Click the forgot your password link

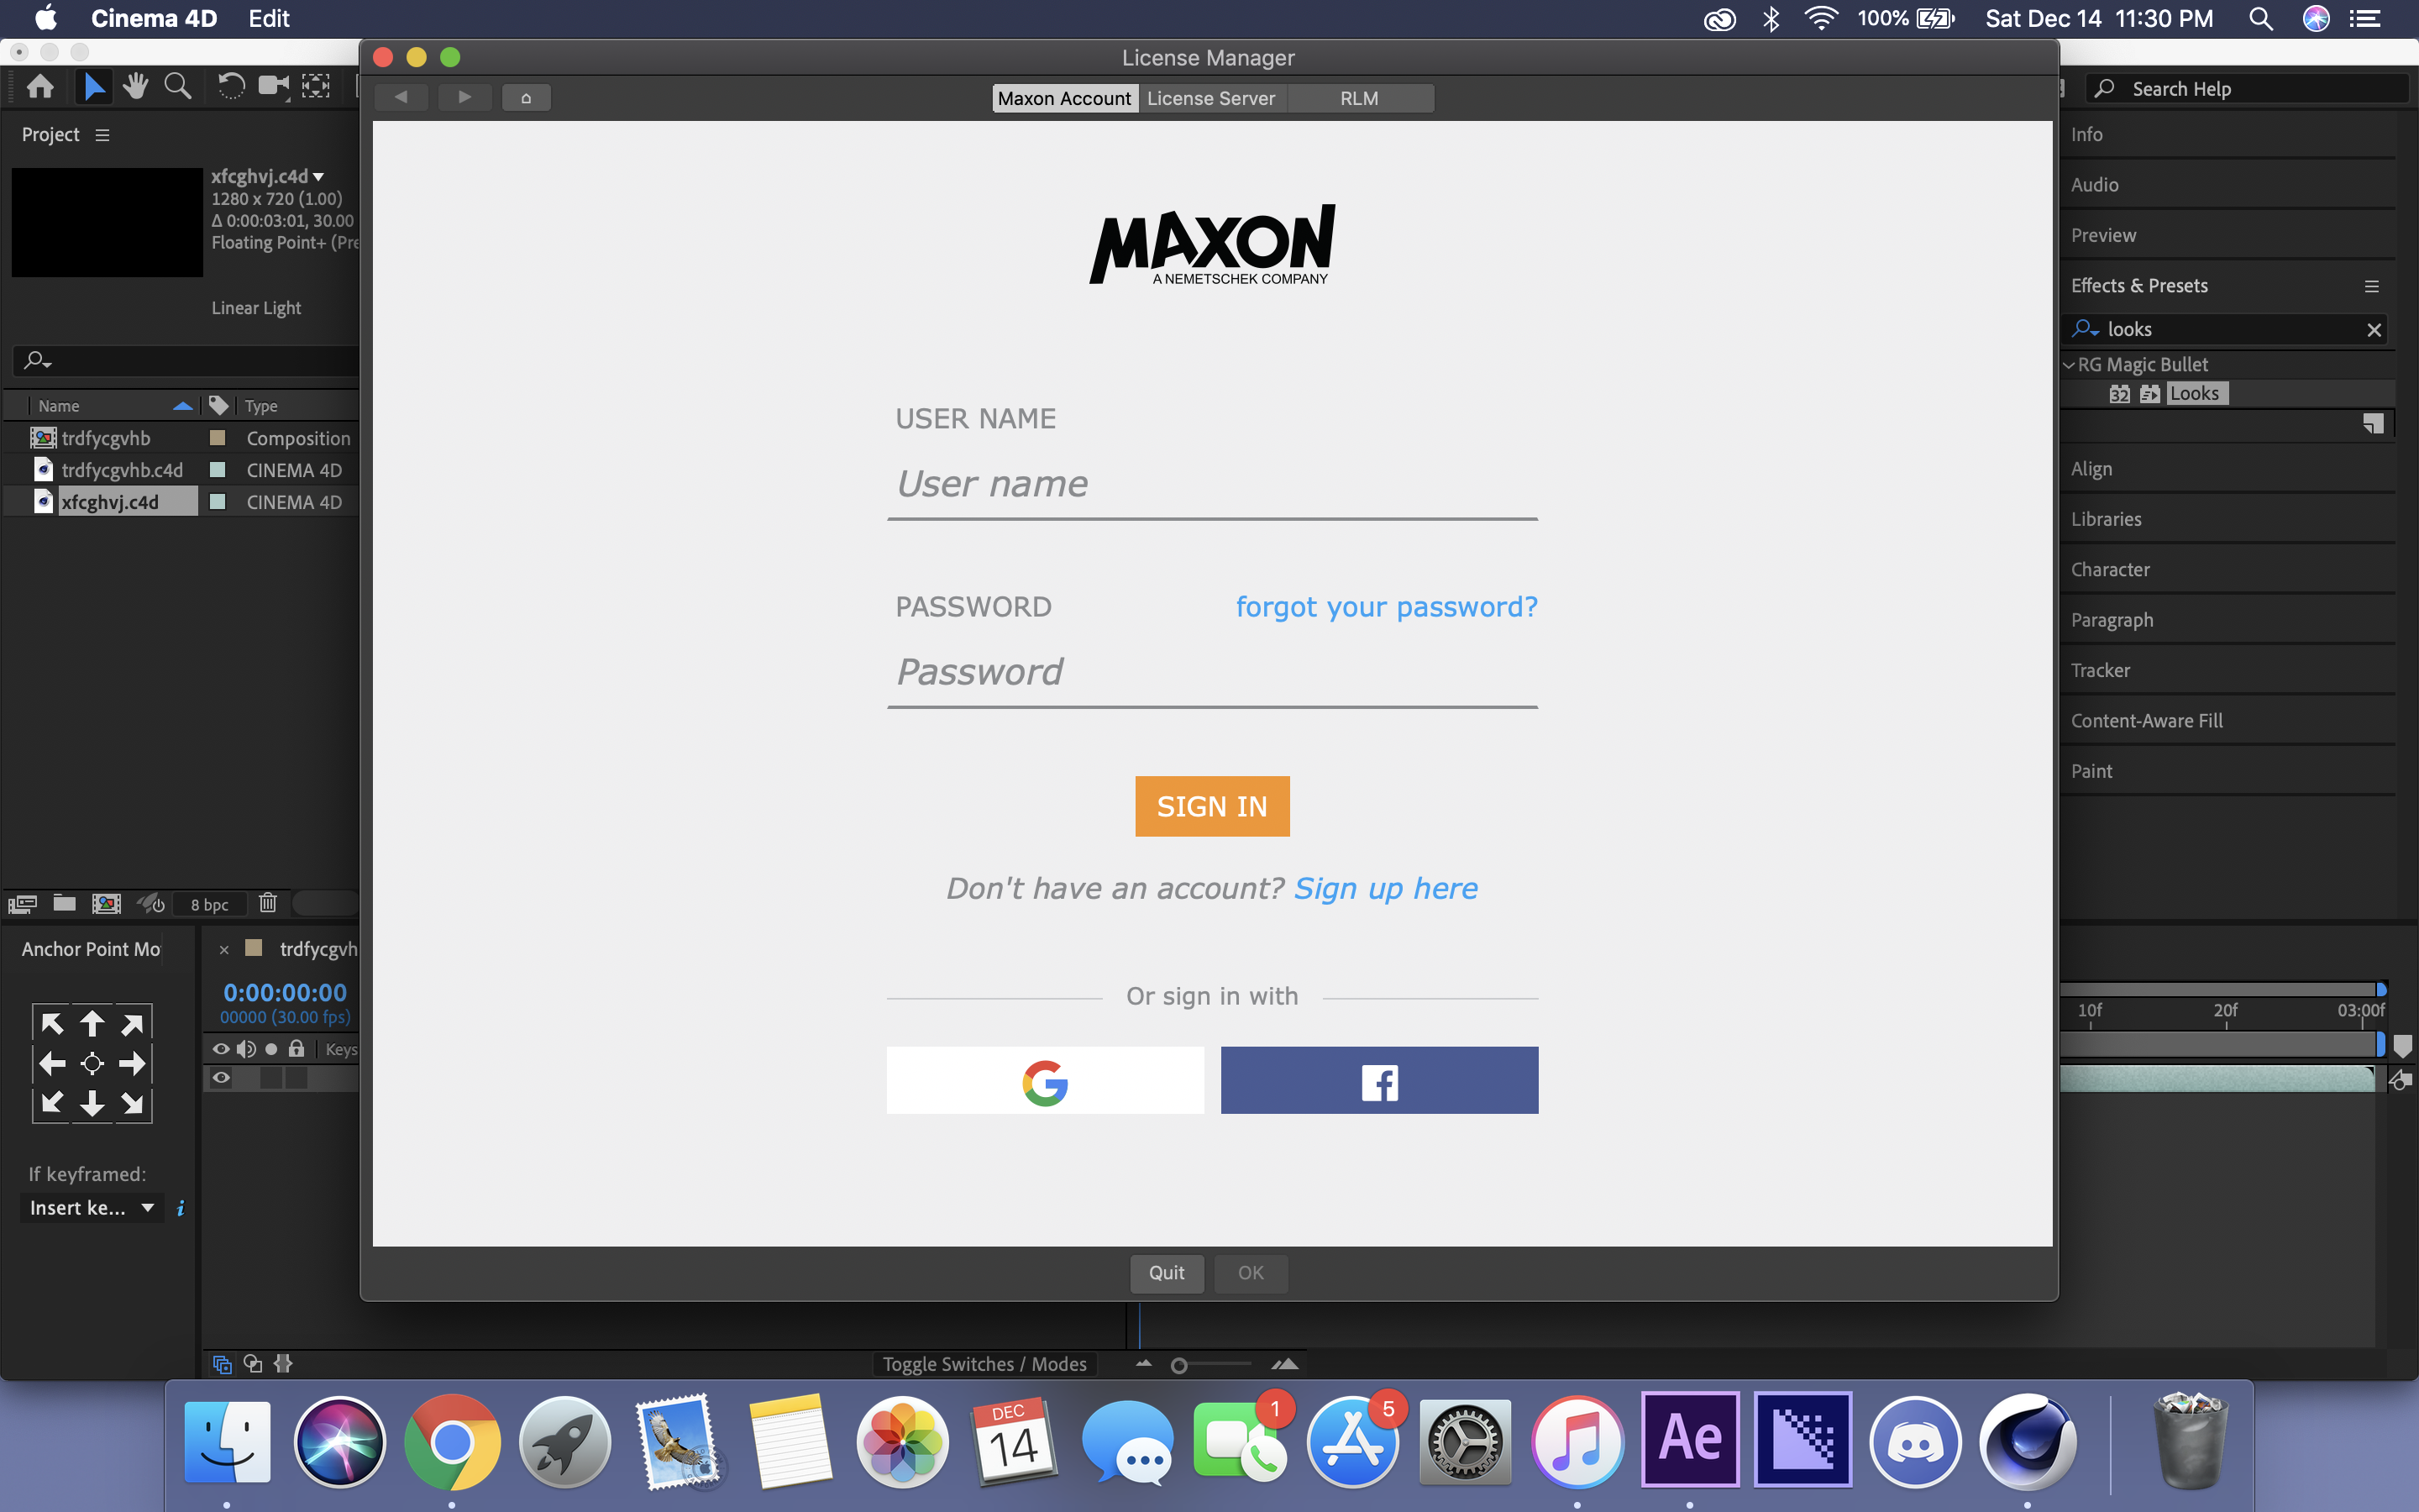[x=1386, y=605]
